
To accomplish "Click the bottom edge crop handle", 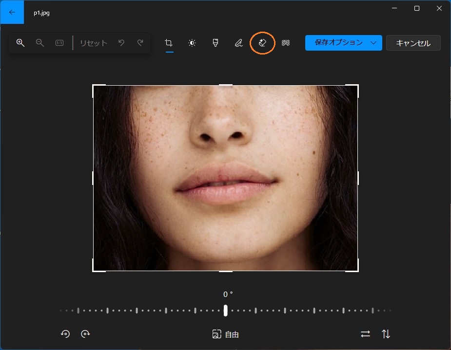I will [x=225, y=271].
